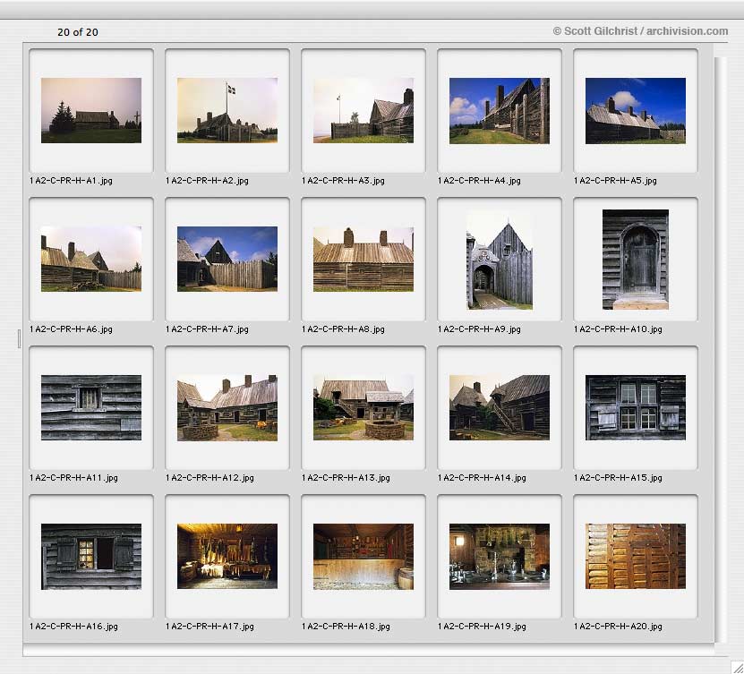Select wooden door thumbnail 1A2-C-PR-H-A20.jpg
Image resolution: width=744 pixels, height=674 pixels.
636,556
